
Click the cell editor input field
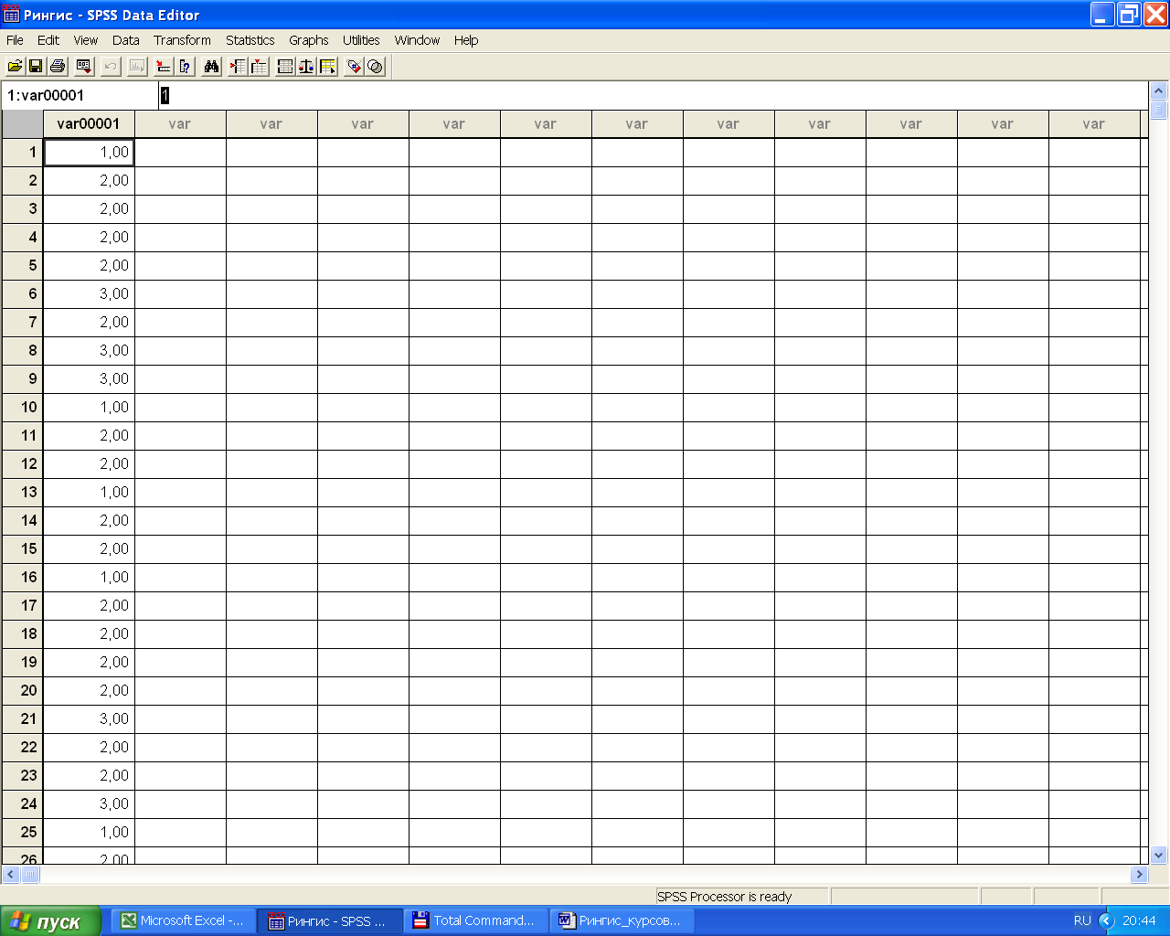coord(653,95)
